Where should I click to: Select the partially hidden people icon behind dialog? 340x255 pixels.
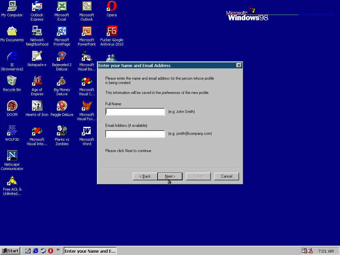coord(112,58)
